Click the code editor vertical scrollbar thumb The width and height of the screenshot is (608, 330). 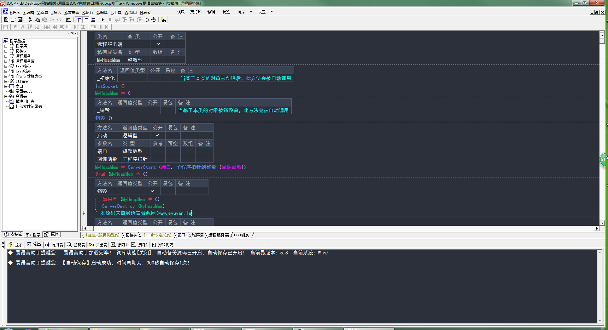[602, 41]
